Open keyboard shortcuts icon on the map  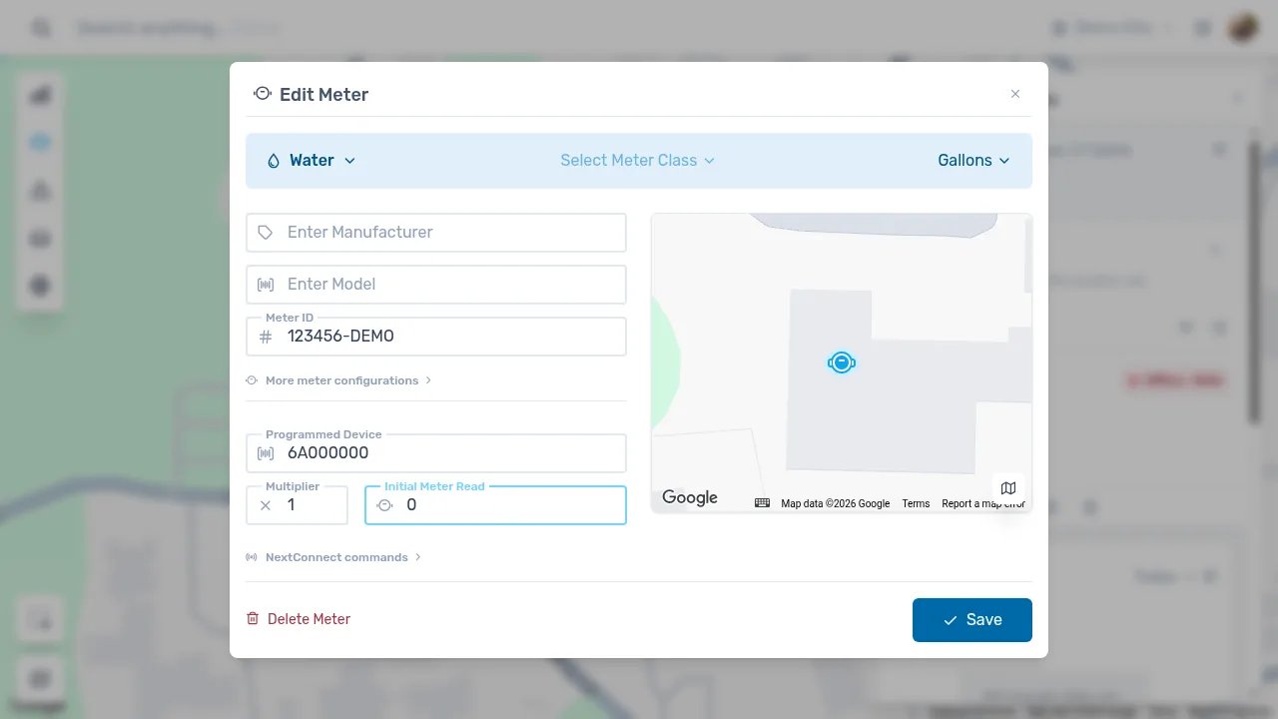[762, 503]
